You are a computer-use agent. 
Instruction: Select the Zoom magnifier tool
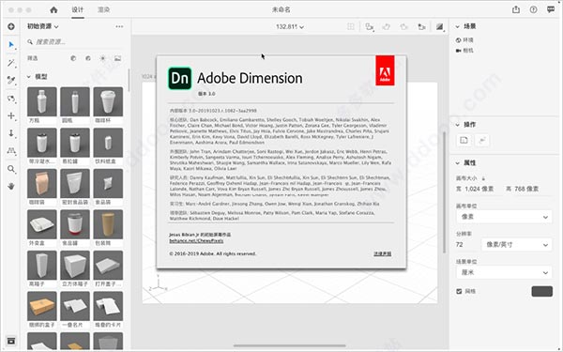coord(11,169)
